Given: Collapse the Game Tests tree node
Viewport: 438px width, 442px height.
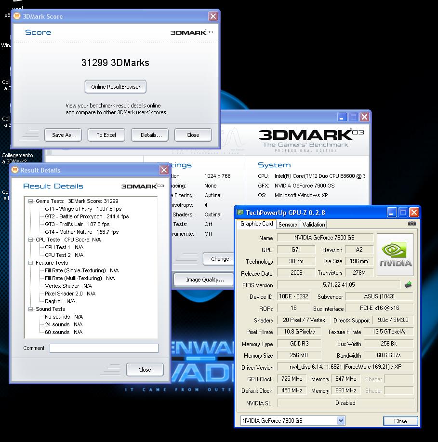Looking at the screenshot, I should [30, 201].
